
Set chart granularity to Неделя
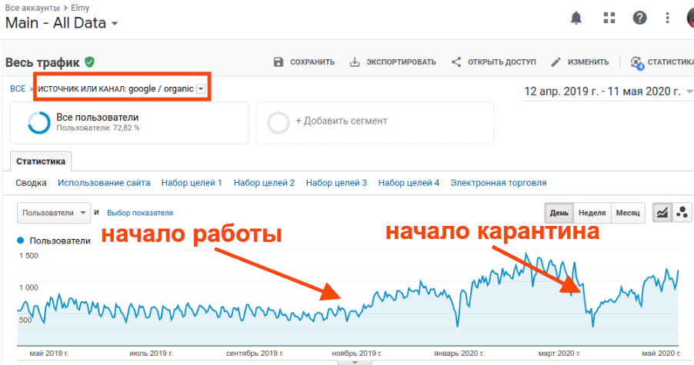click(592, 213)
